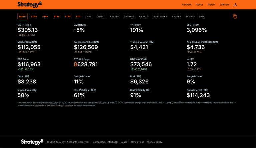Switch to the DATA tab
Image resolution: width=256 pixels, height=148 pixels.
(202, 16)
